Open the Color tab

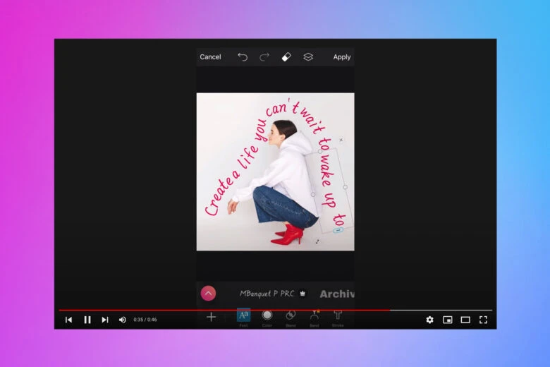[x=267, y=316]
